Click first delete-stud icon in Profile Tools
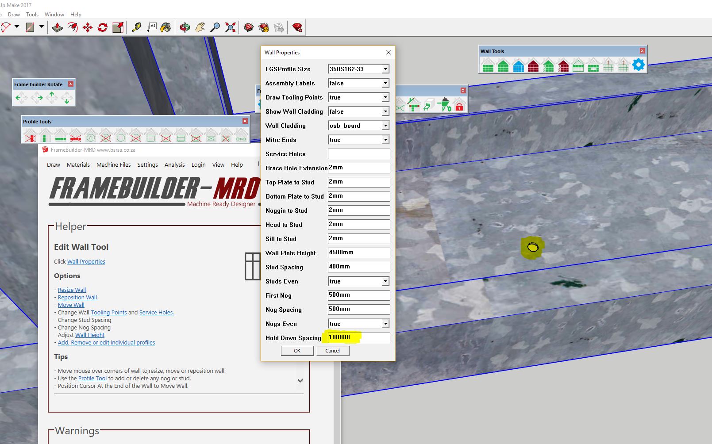The width and height of the screenshot is (712, 444). click(31, 135)
